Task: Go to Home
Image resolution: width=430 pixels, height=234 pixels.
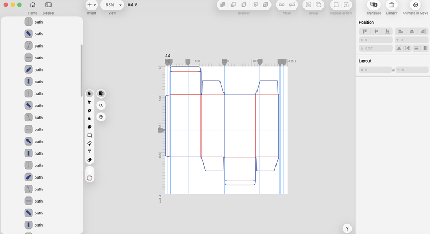Action: 32,4
